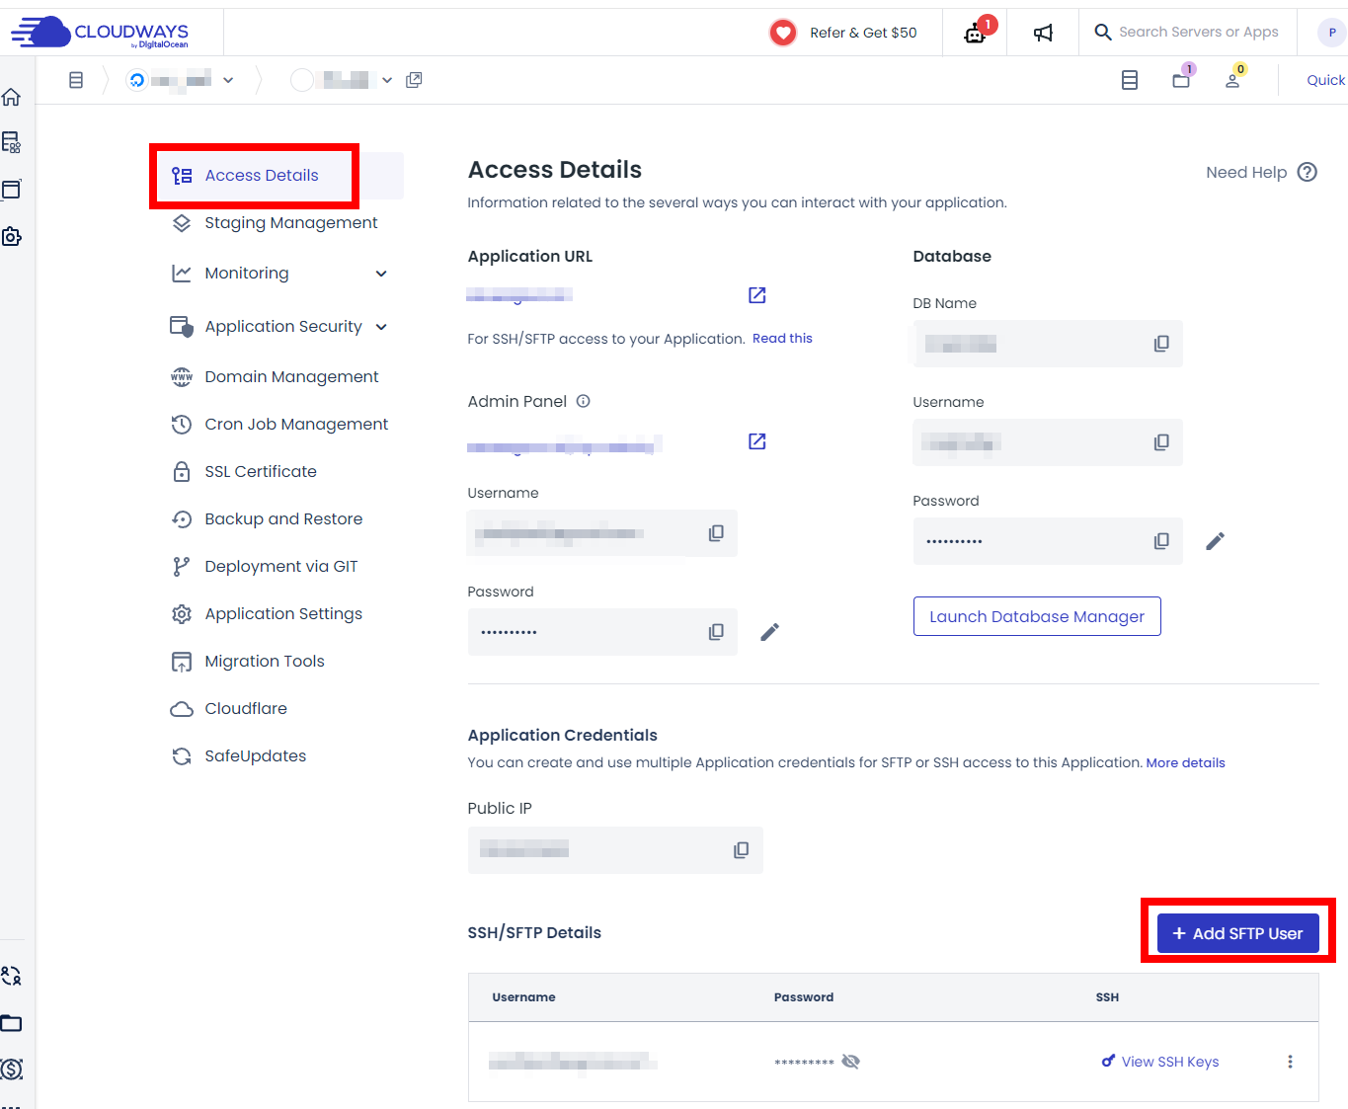Click the Refer & Get $50 heart icon
1348x1109 pixels.
783,33
